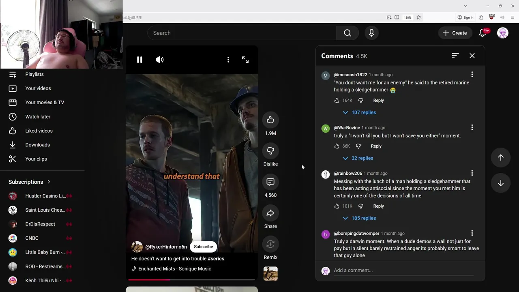Like the Shorts video with 1.9M likes

click(x=270, y=120)
